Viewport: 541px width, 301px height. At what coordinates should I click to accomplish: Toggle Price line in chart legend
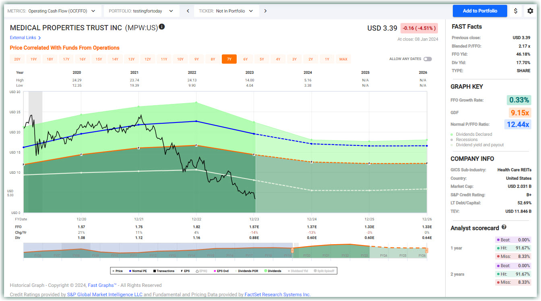click(x=118, y=271)
